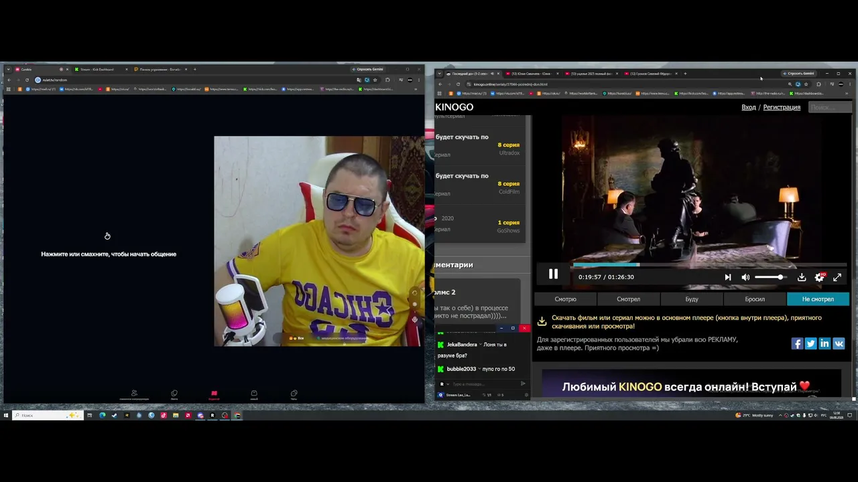858x482 pixels.
Task: Share the page on Twitter
Action: click(810, 343)
